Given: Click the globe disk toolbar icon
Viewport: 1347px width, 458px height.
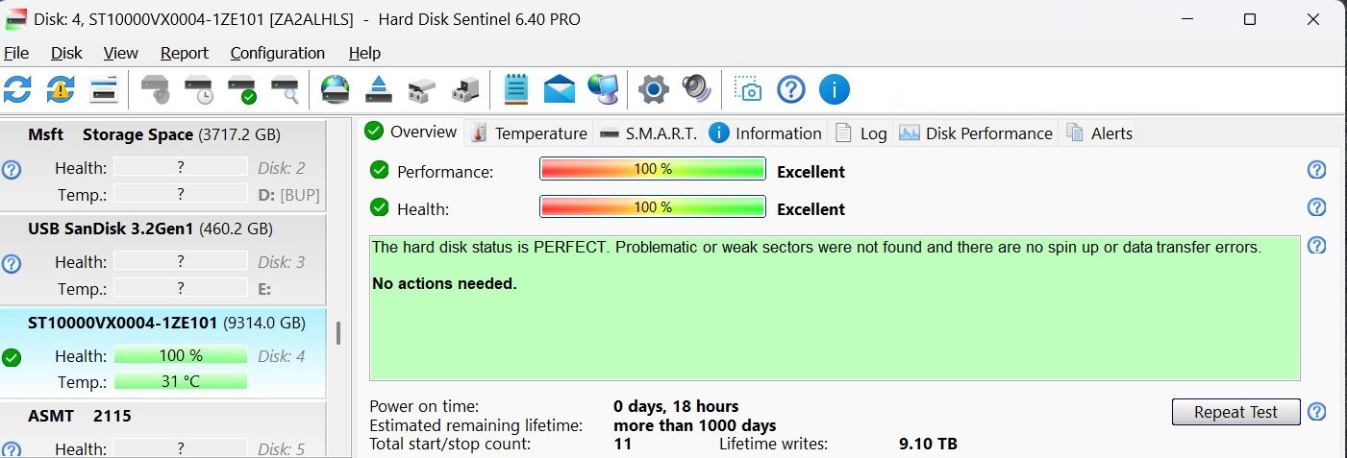Looking at the screenshot, I should [336, 90].
